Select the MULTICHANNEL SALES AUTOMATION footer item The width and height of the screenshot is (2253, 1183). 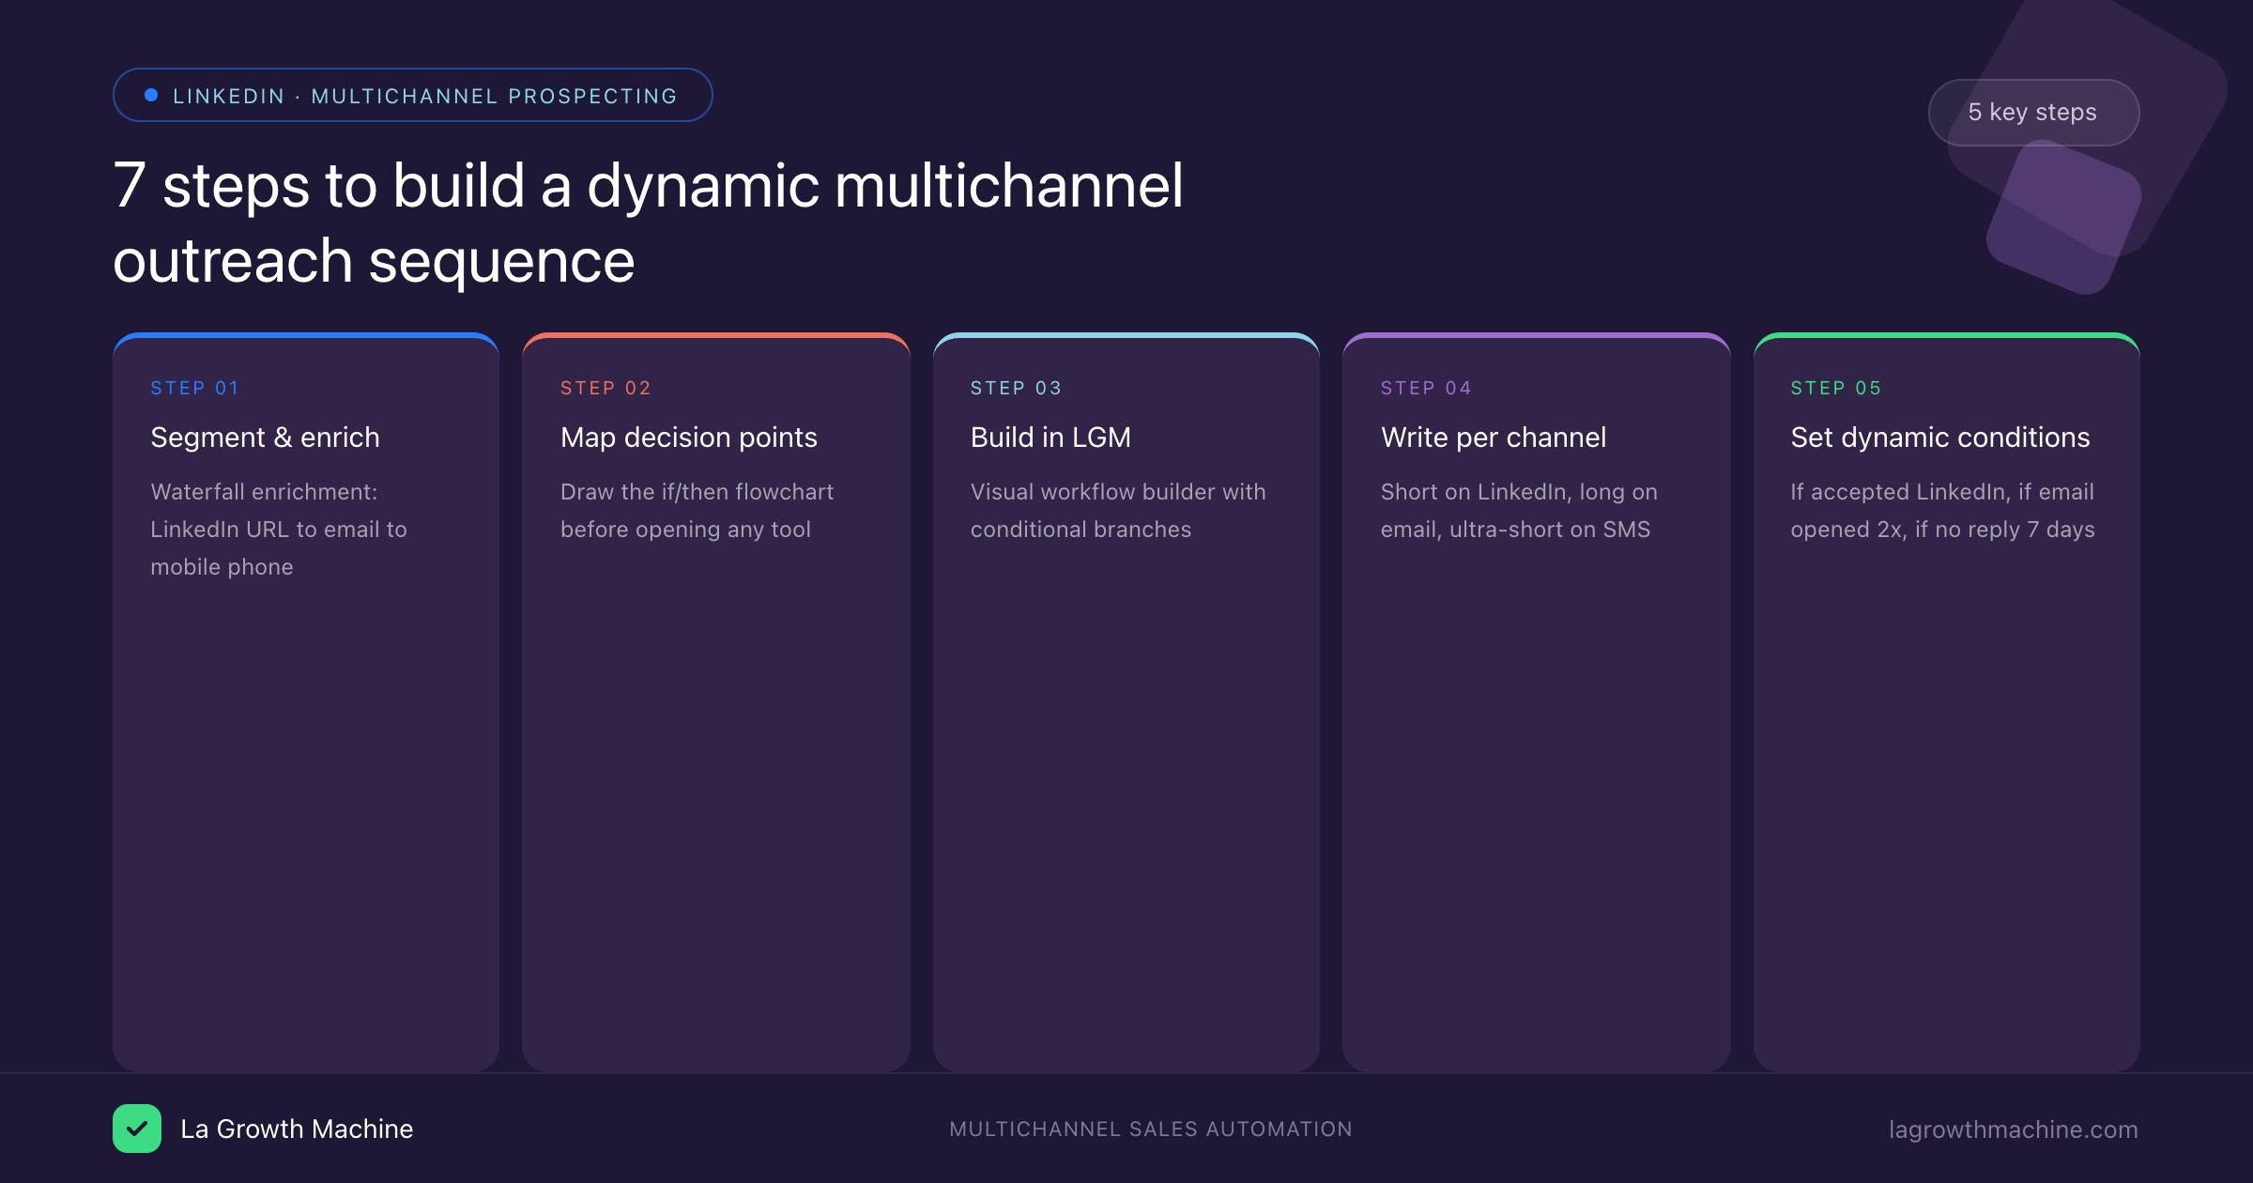coord(1150,1129)
